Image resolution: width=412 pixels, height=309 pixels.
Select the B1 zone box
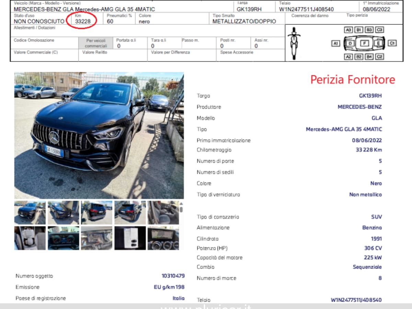pyautogui.click(x=359, y=30)
